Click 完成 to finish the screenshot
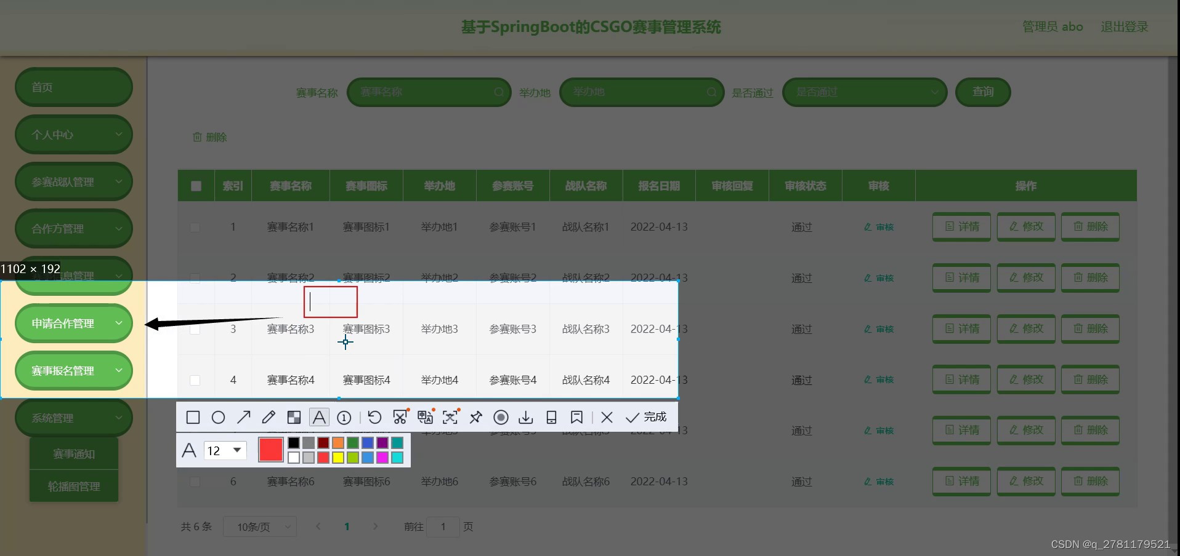Viewport: 1180px width, 556px height. point(646,418)
